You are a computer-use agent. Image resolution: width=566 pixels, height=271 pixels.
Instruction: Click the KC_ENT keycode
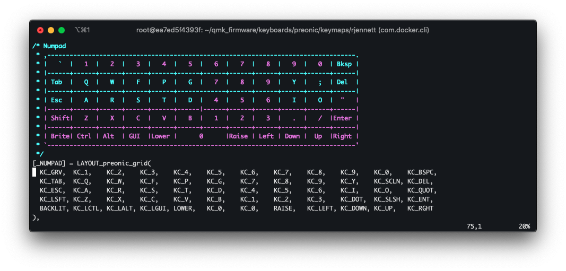coord(420,199)
